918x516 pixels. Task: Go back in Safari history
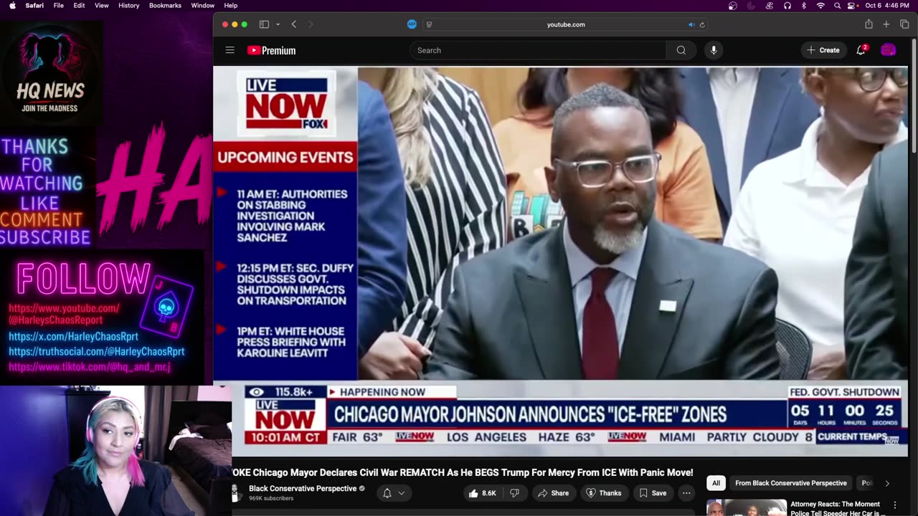point(294,24)
